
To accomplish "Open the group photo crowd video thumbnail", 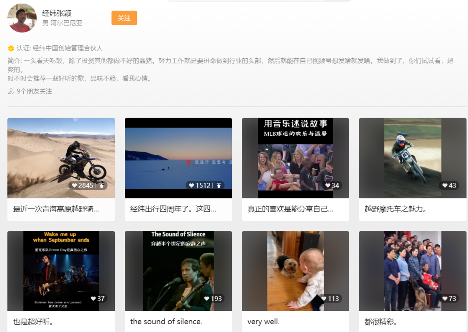I will tap(413, 271).
